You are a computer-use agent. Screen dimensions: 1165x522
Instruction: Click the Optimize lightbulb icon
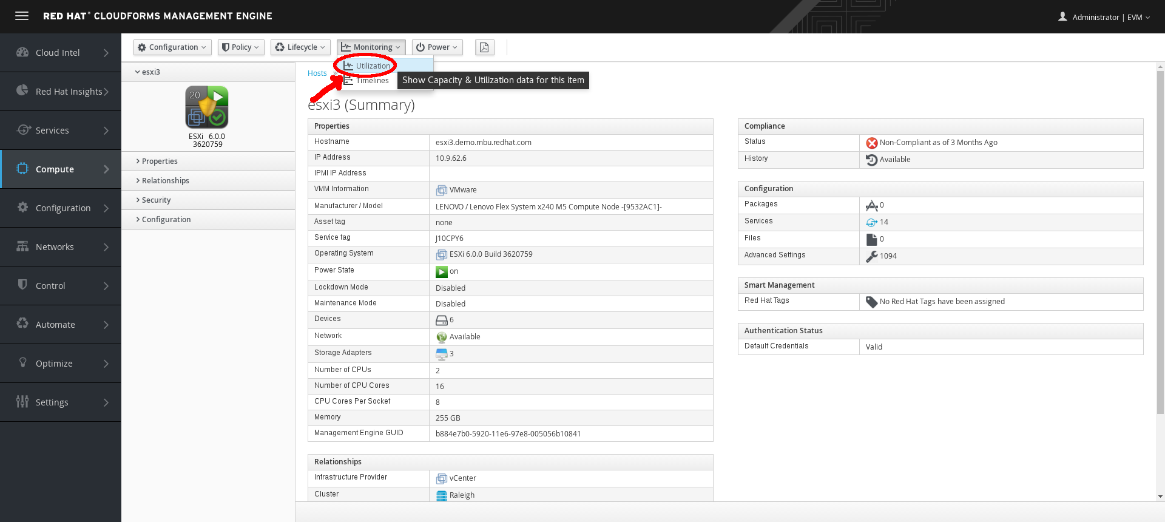[22, 362]
